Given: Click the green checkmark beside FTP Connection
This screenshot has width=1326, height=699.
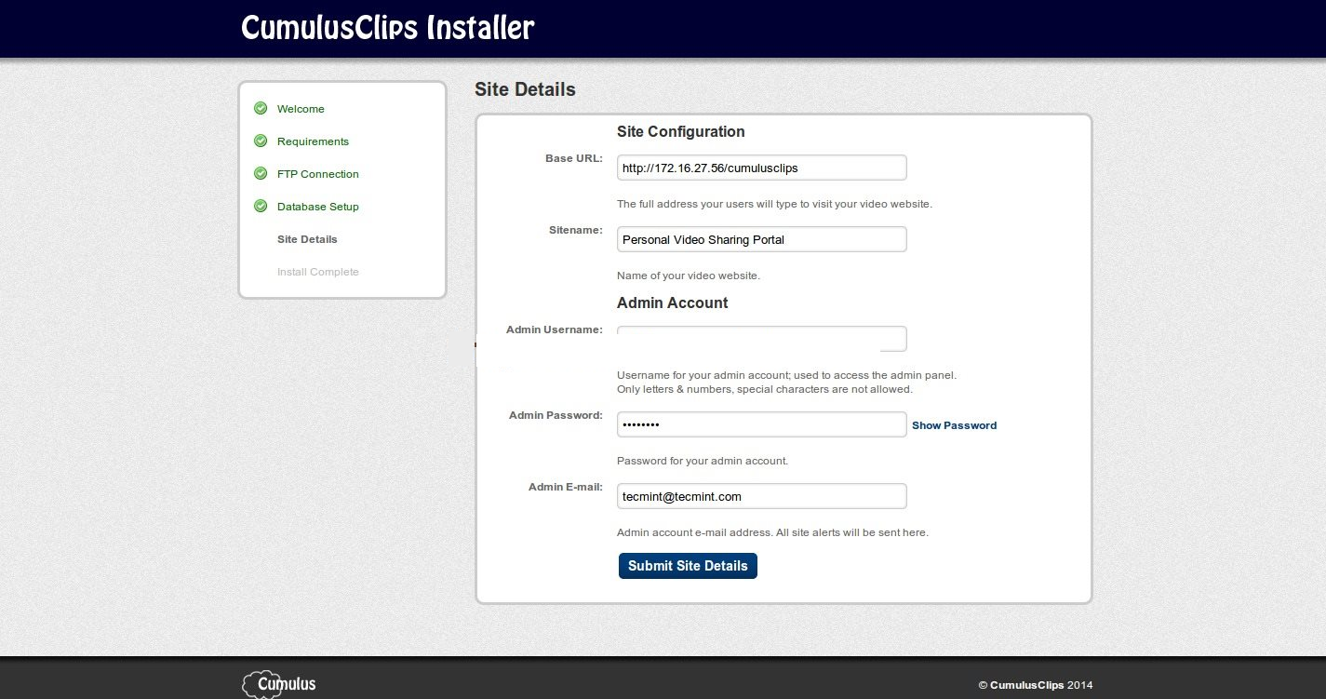Looking at the screenshot, I should 261,174.
